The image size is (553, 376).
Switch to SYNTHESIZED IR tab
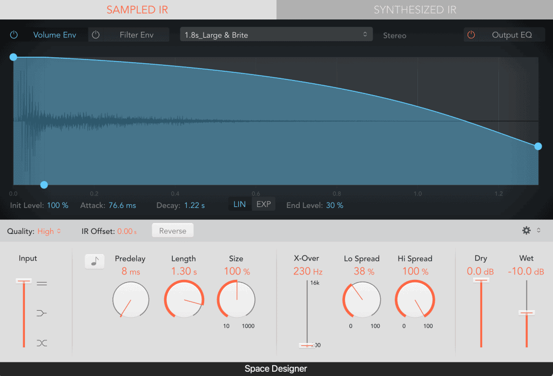415,10
